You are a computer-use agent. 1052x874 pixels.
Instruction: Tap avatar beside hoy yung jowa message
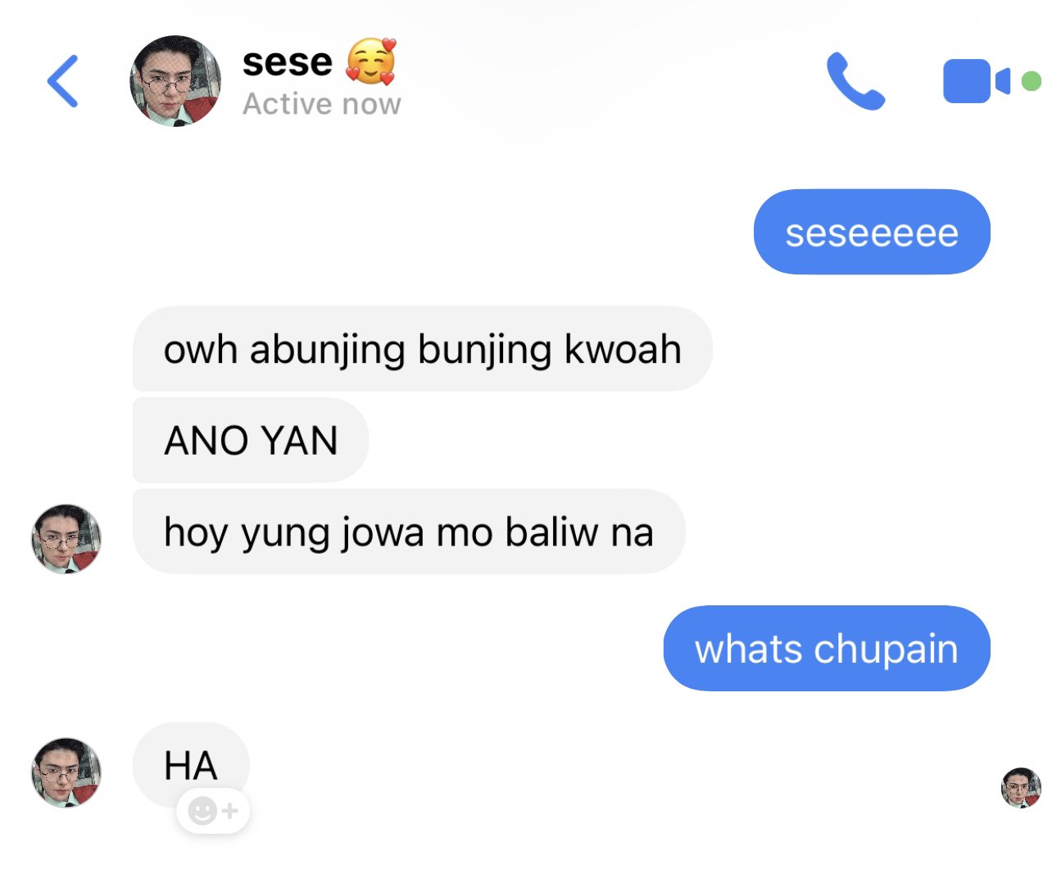pos(66,538)
